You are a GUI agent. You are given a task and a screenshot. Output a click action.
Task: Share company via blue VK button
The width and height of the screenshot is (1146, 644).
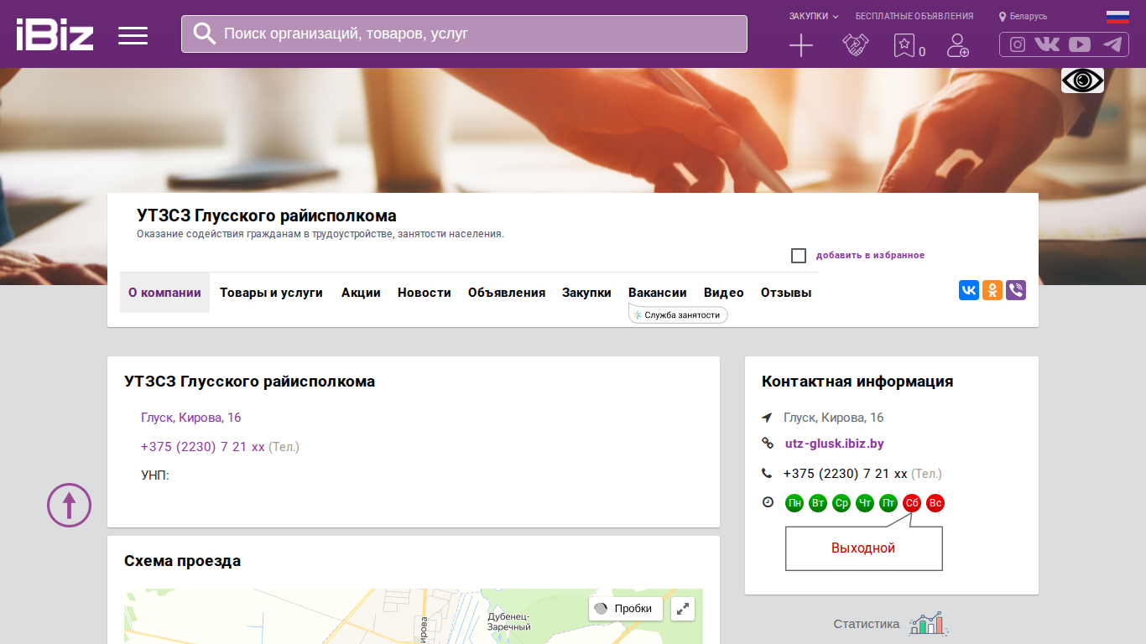click(969, 290)
